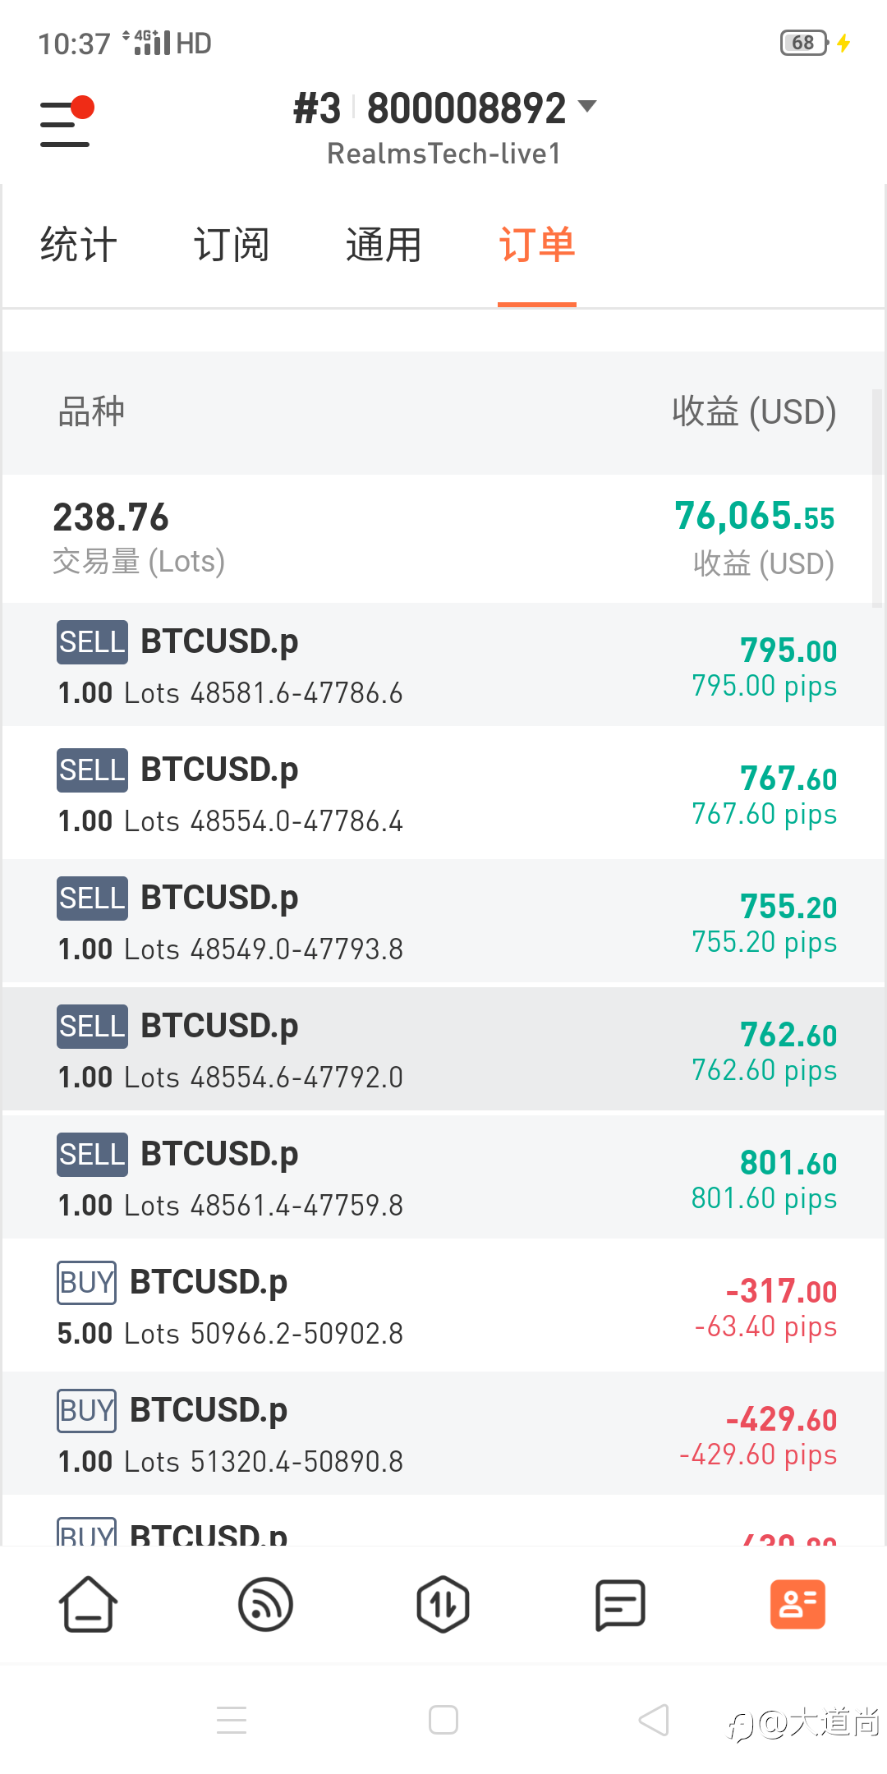887x1774 pixels.
Task: Switch to the 通用 tab
Action: point(384,245)
